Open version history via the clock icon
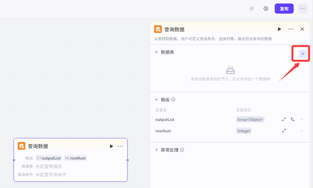Viewport: 313px width, 188px height. 266,9
